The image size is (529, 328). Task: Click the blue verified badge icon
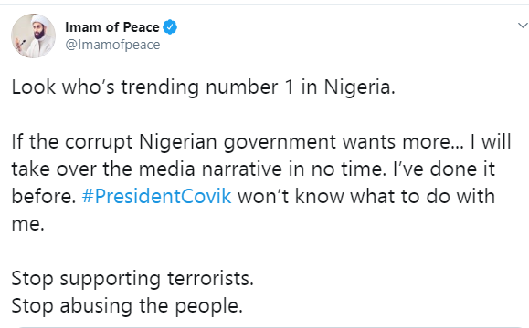click(x=170, y=27)
